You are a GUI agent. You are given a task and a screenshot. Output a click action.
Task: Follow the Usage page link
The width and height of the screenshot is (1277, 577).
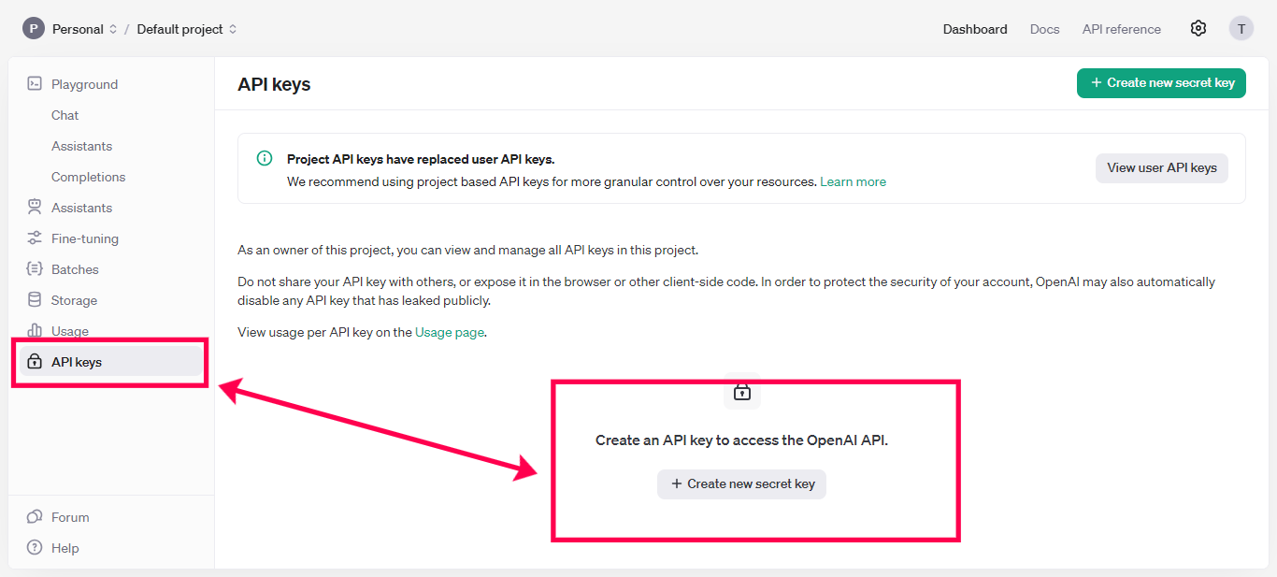450,332
